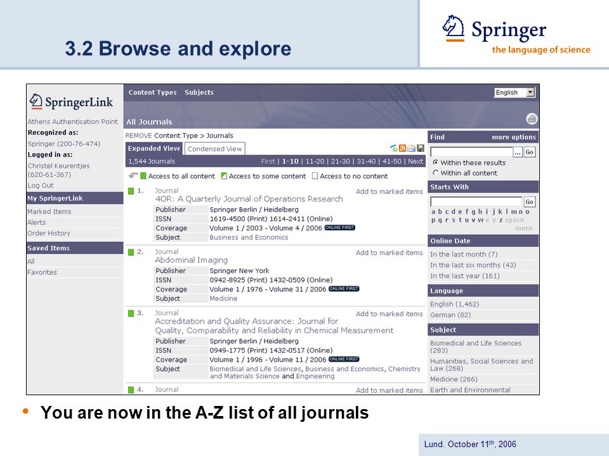Screen dimensions: 609x456
Task: Filter by Medicine (266) subject
Action: [454, 379]
